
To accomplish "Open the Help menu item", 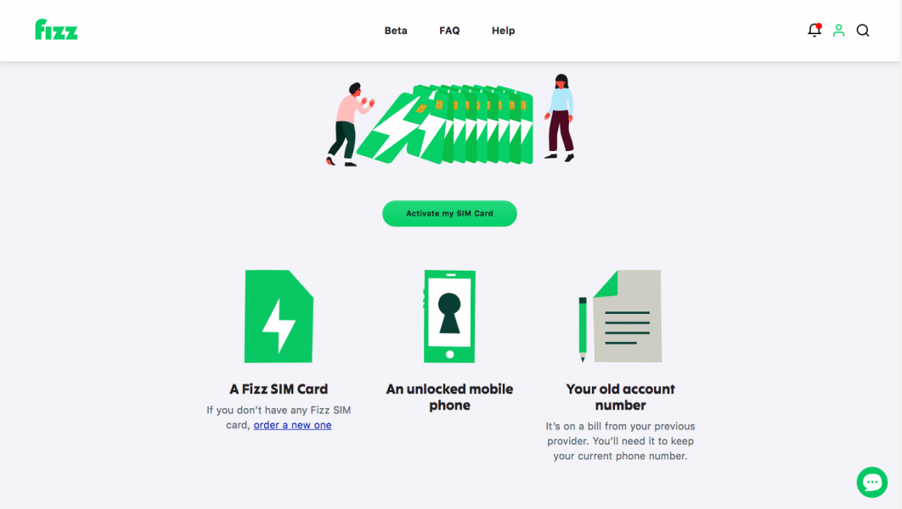I will tap(504, 31).
